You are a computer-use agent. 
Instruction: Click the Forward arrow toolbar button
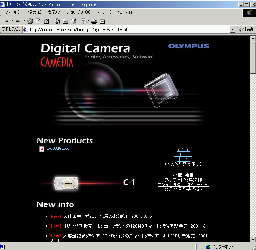18,21
